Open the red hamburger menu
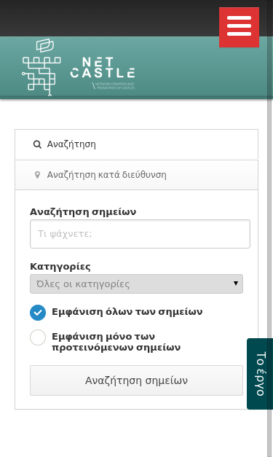 [x=239, y=27]
